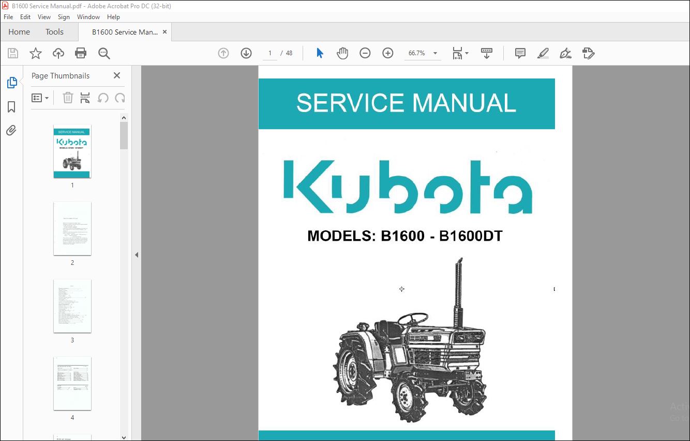Open the Help menu
Screen dimensions: 690x441
click(x=114, y=17)
